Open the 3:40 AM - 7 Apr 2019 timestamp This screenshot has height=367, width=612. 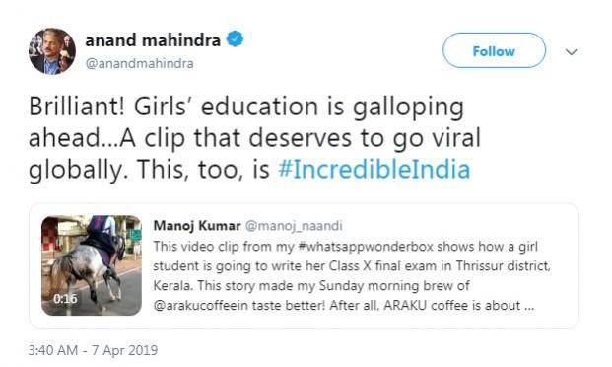(93, 350)
